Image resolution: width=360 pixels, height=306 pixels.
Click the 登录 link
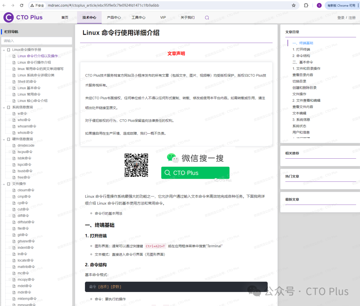(x=341, y=18)
